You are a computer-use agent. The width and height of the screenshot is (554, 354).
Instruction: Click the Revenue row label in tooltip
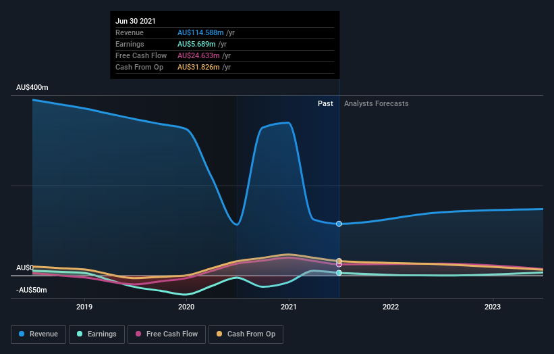(x=130, y=32)
